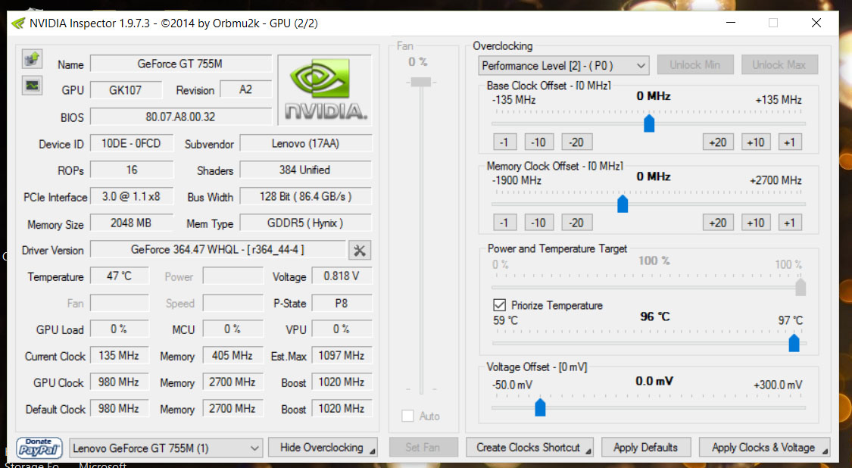
Task: Click the temperature target slider handle
Action: coord(794,342)
